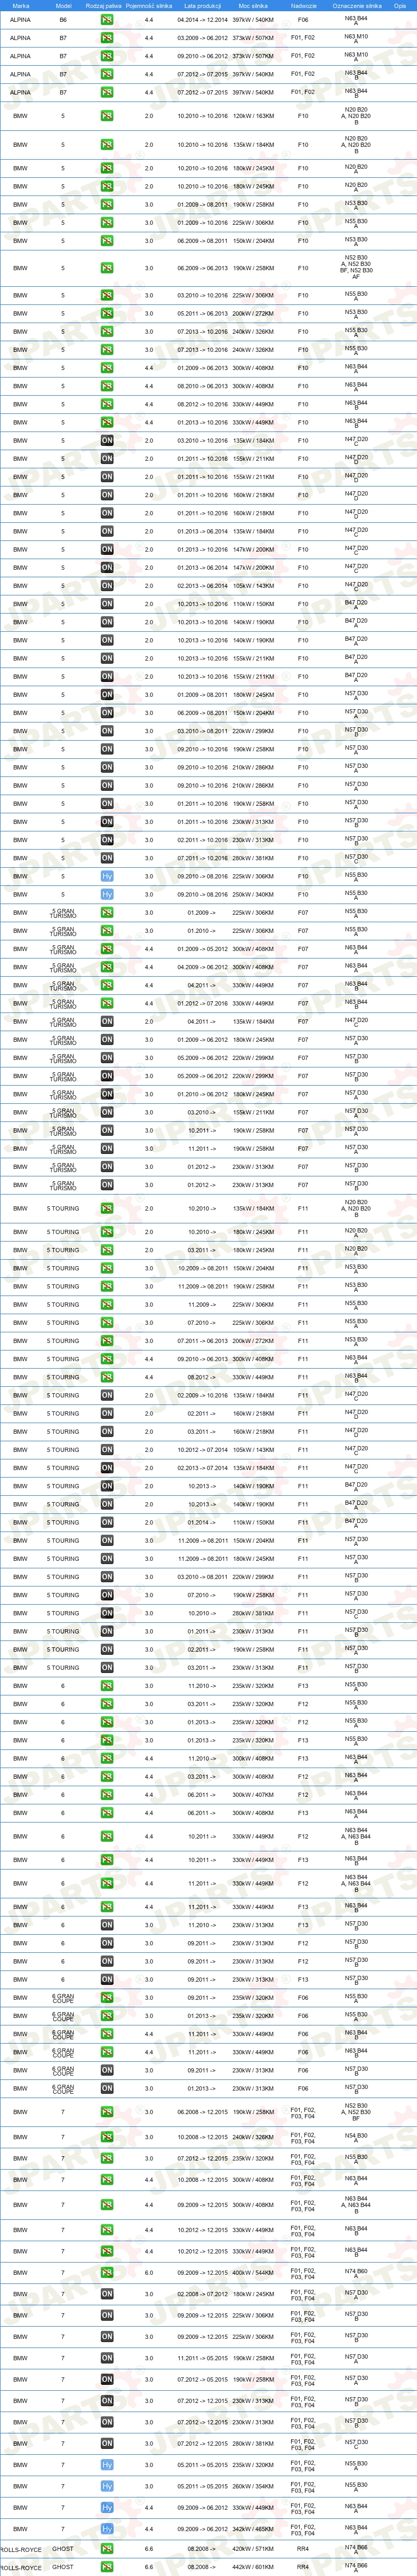This screenshot has width=417, height=2576.
Task: Click petrol icon for ALPINA B7 373kW/507KM 03.2009
Action: tap(107, 38)
